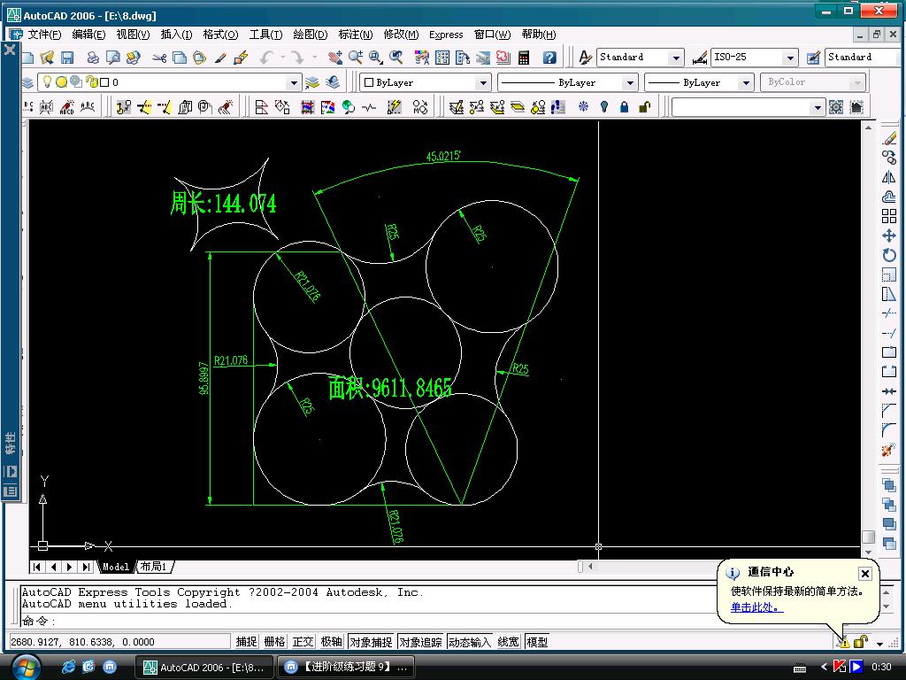Toggle 极轴 polar tracking
Viewport: 906px width, 680px height.
tap(331, 642)
